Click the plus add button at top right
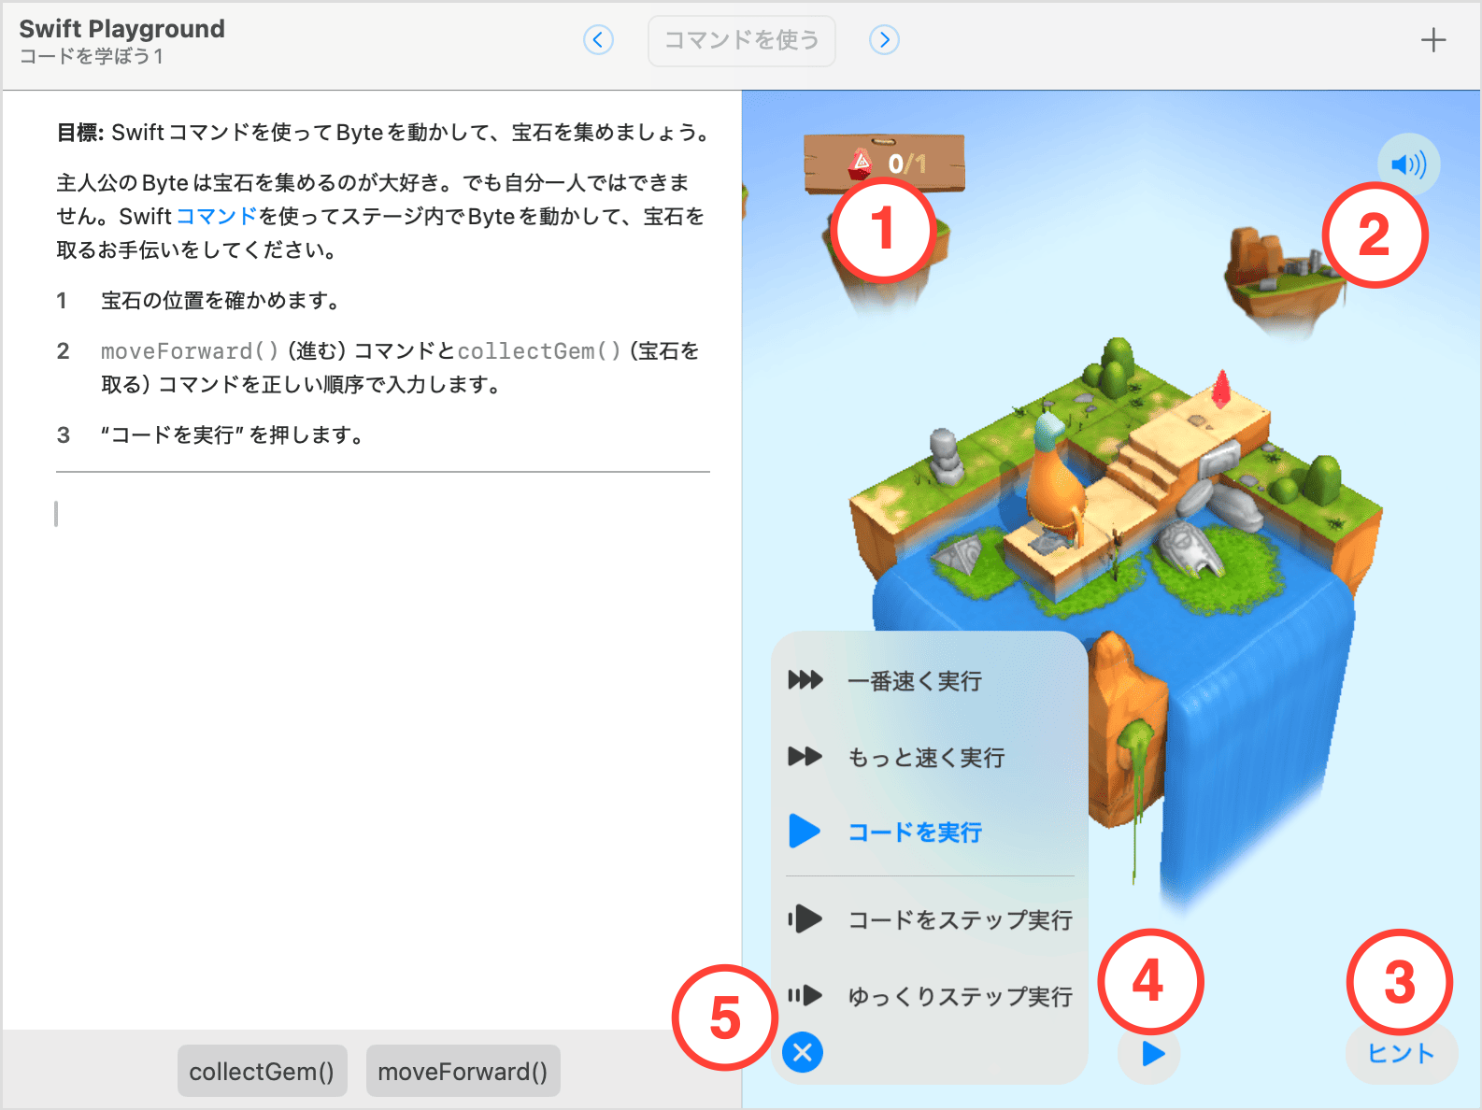This screenshot has height=1110, width=1482. pos(1432,40)
